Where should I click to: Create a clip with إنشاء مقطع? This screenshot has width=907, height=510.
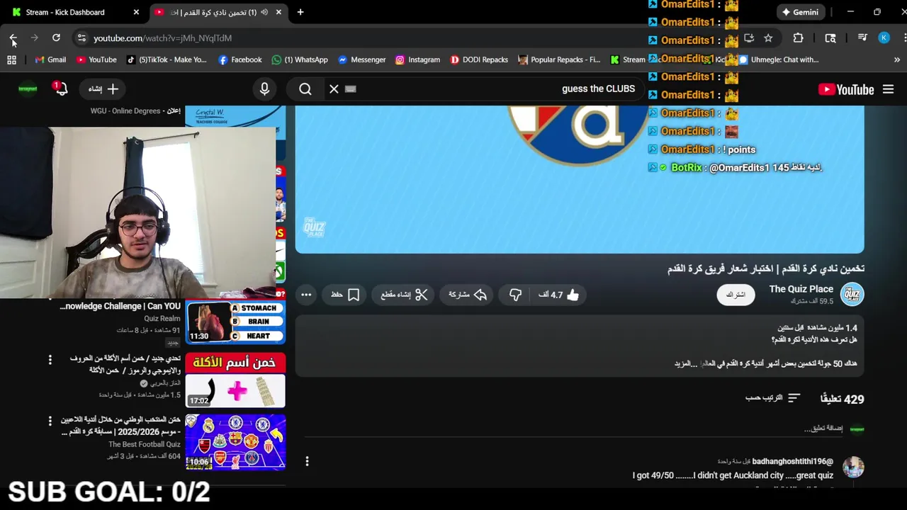(404, 295)
